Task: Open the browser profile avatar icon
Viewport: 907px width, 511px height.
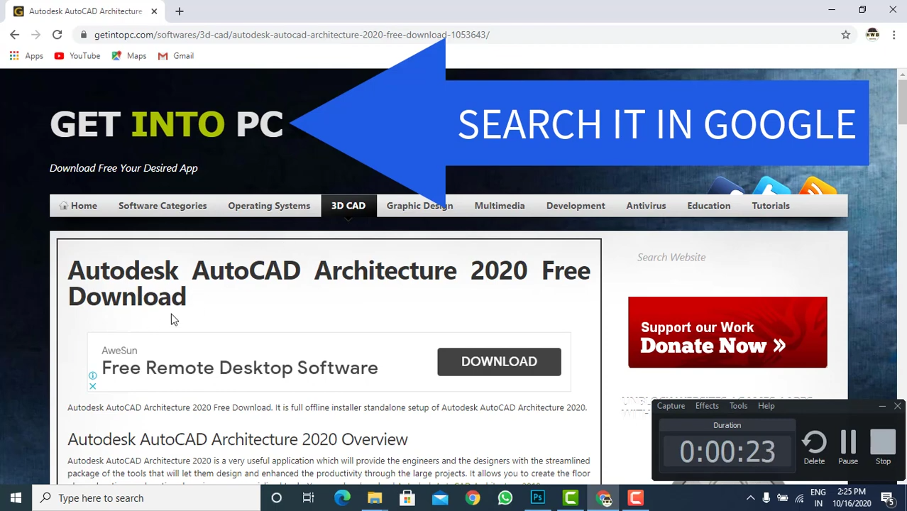Action: (x=872, y=34)
